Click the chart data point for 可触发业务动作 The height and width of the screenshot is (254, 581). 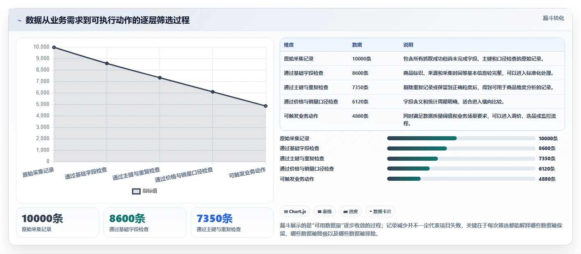pos(265,106)
